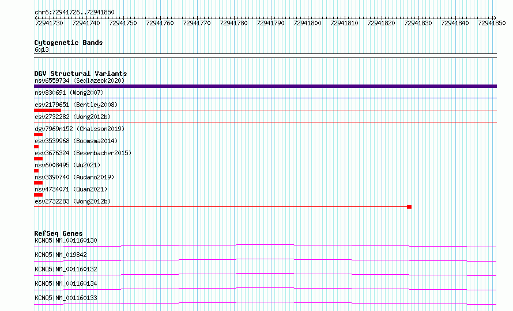
Task: Click the red block under nsv4734071
Action: [38, 195]
